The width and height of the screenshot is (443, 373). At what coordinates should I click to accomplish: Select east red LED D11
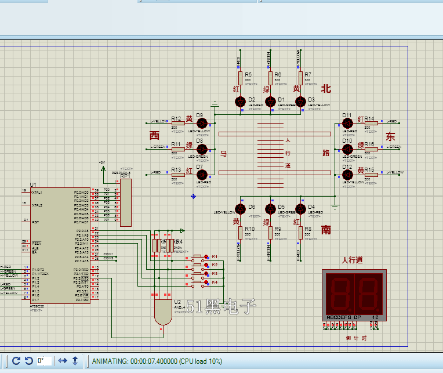[x=347, y=123]
